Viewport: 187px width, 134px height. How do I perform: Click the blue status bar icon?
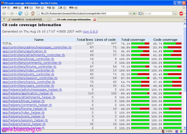pos(177,131)
